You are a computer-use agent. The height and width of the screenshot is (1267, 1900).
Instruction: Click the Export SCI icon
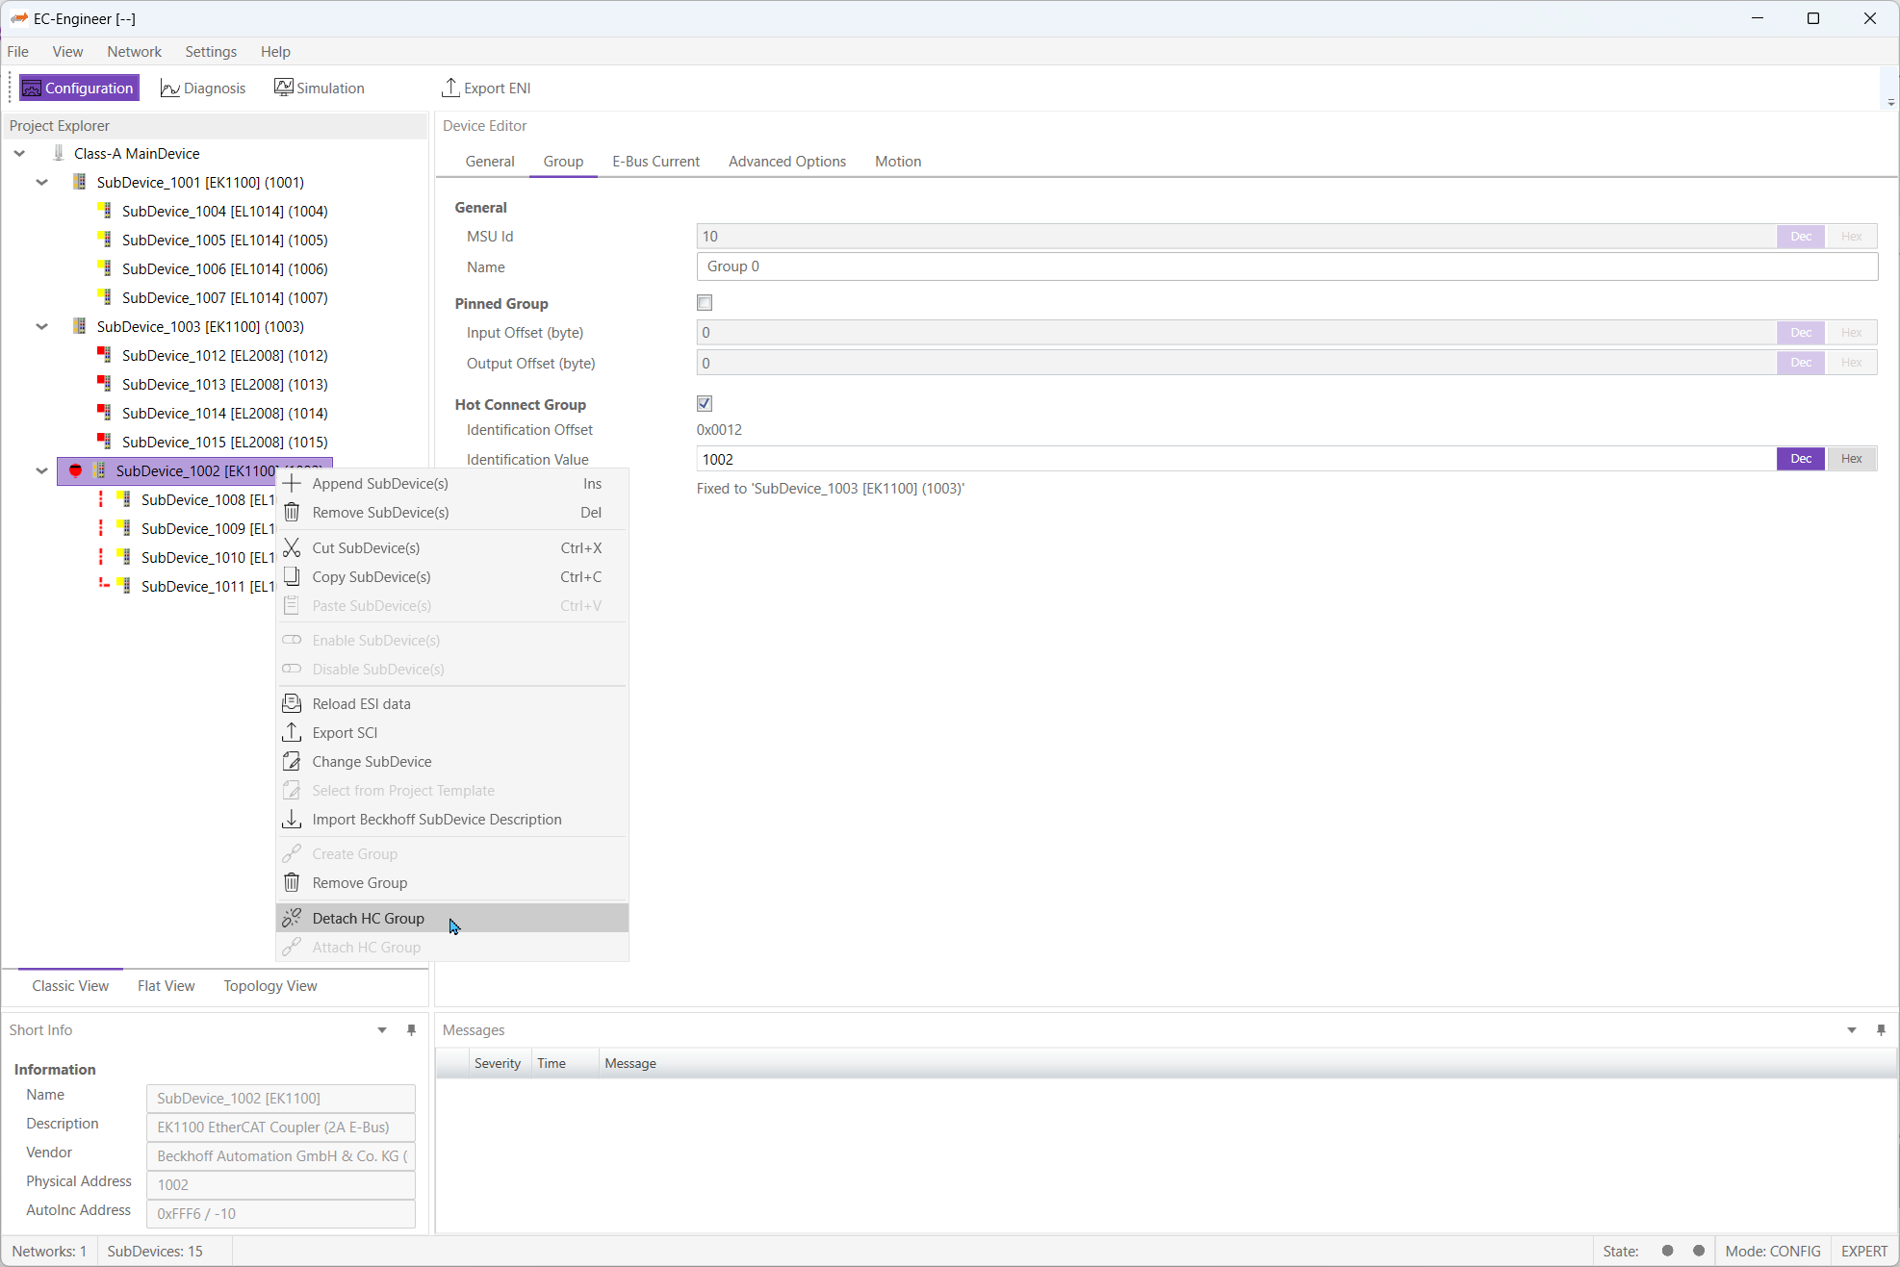click(x=292, y=732)
